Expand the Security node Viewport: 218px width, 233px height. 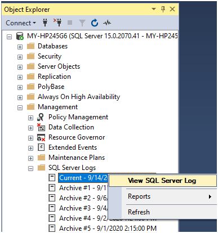click(20, 57)
